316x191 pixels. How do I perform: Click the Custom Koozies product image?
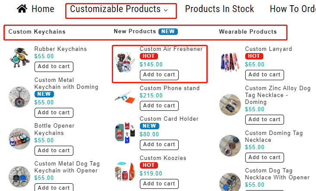(125, 171)
